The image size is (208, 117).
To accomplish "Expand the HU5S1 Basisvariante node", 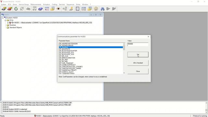I will click(x=8, y=23).
